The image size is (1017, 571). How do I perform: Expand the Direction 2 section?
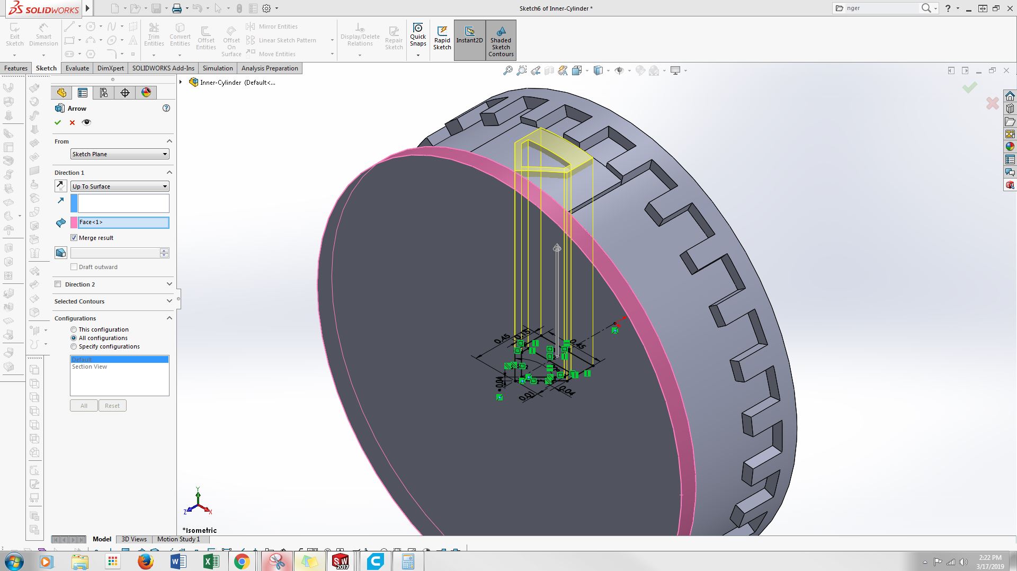point(169,284)
